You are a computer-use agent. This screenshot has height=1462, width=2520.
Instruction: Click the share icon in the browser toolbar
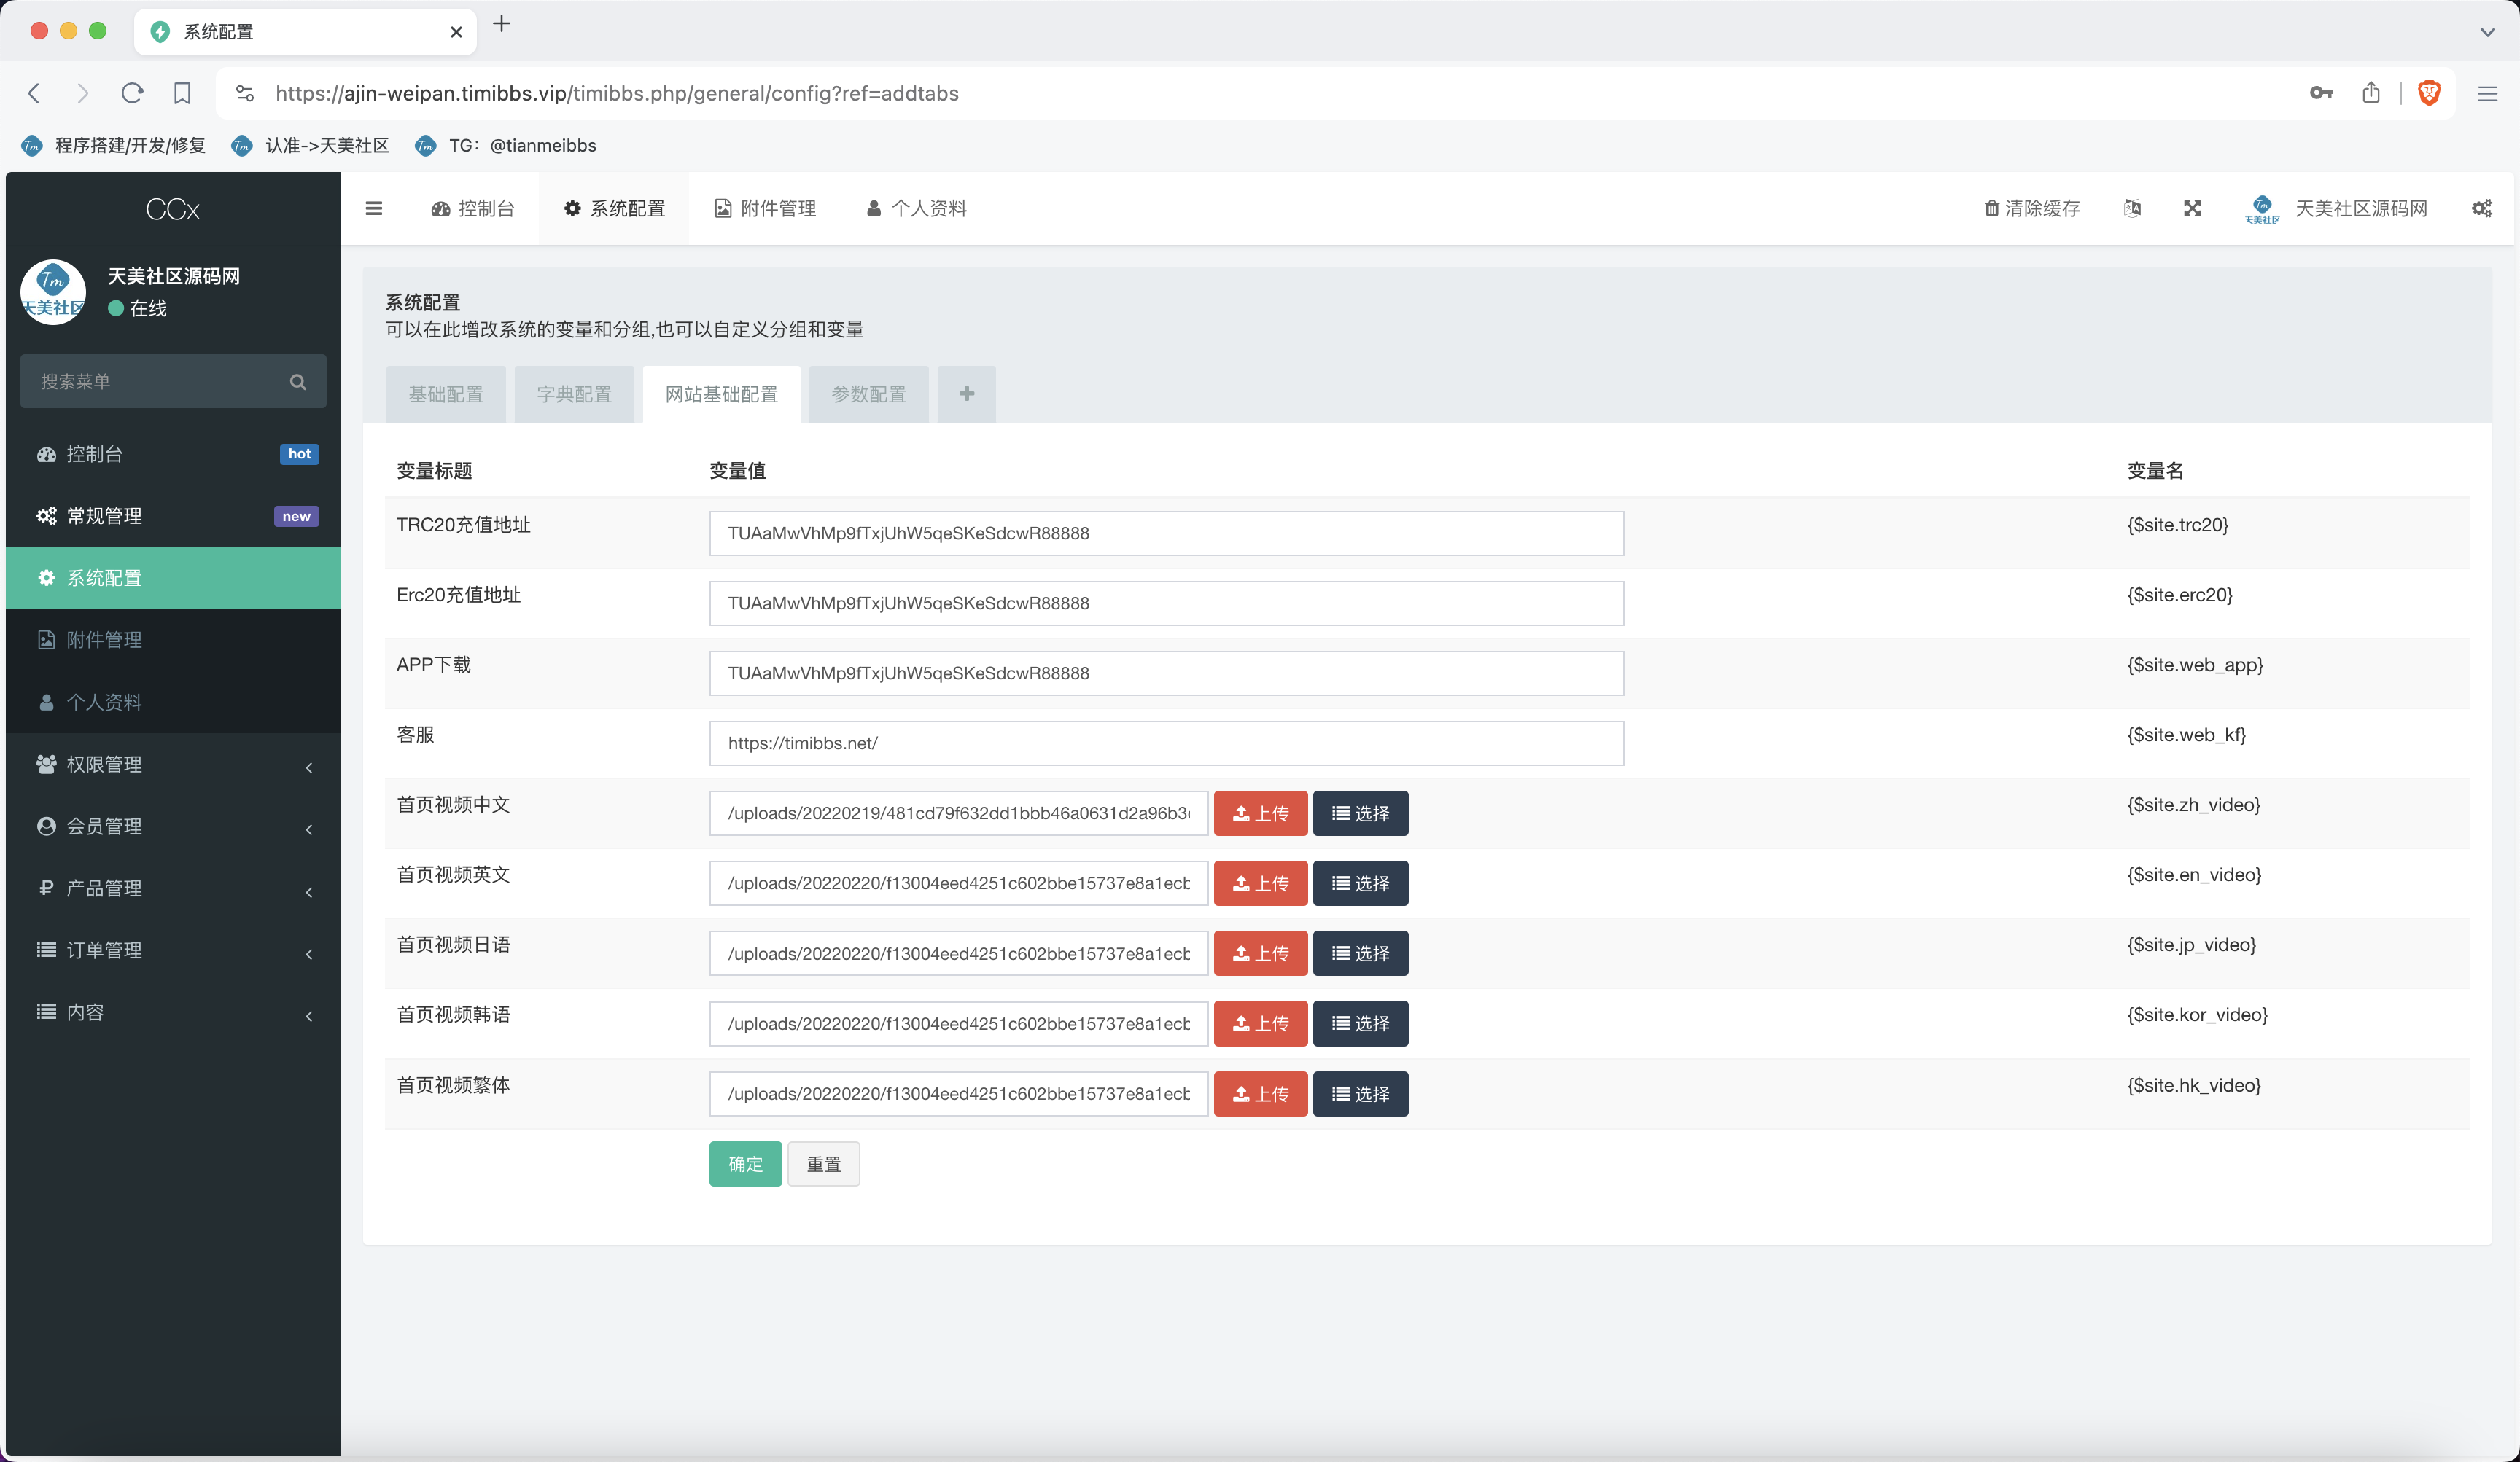2371,93
